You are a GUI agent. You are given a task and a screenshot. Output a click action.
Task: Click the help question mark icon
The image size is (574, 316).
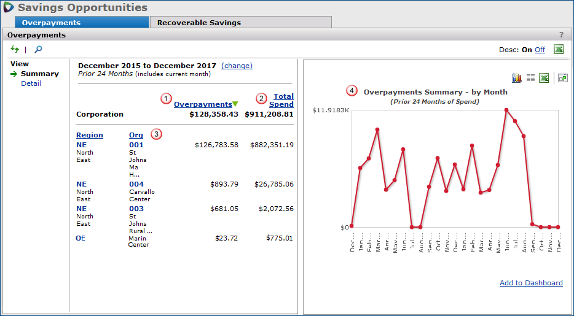point(561,35)
